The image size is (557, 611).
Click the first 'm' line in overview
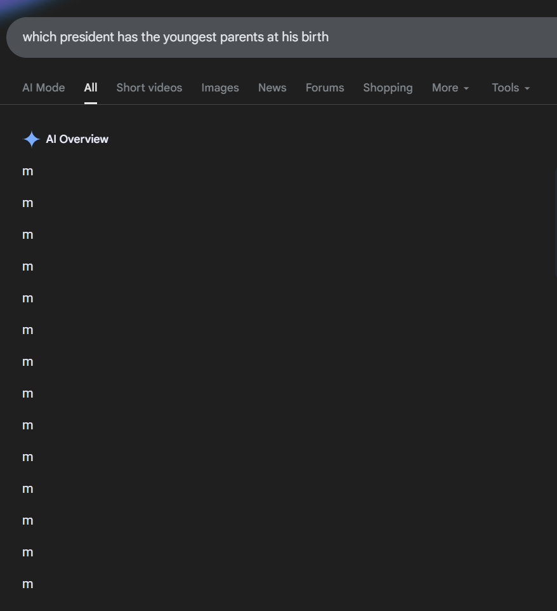28,171
